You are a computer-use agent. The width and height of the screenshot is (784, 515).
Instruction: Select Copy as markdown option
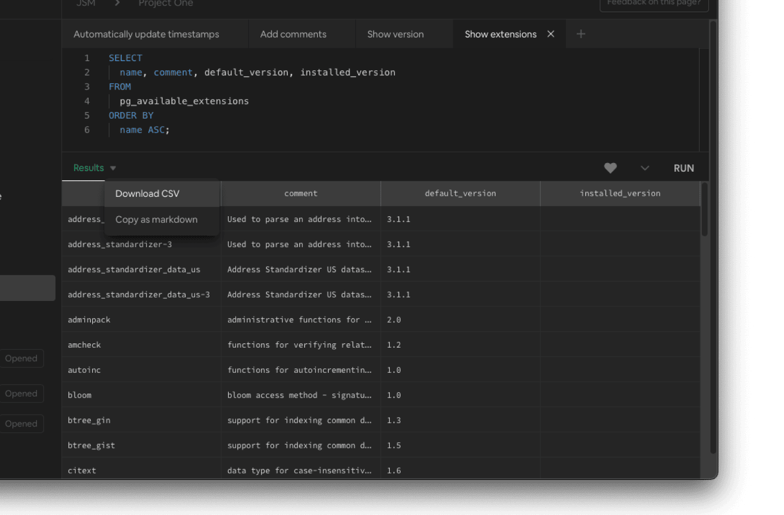click(156, 219)
